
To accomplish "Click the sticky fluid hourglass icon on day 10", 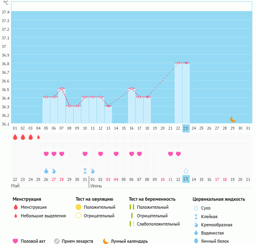I will point(85,171).
